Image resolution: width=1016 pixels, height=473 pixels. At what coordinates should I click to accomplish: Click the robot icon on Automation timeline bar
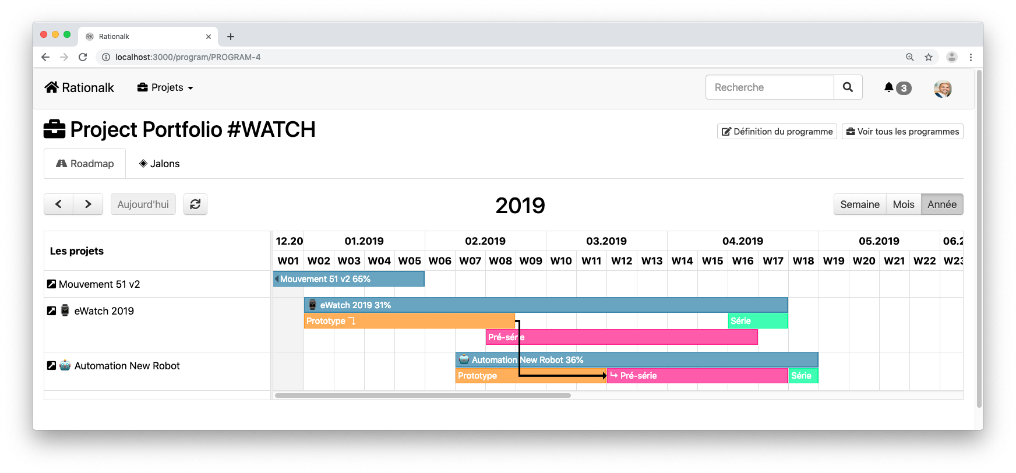pyautogui.click(x=464, y=359)
